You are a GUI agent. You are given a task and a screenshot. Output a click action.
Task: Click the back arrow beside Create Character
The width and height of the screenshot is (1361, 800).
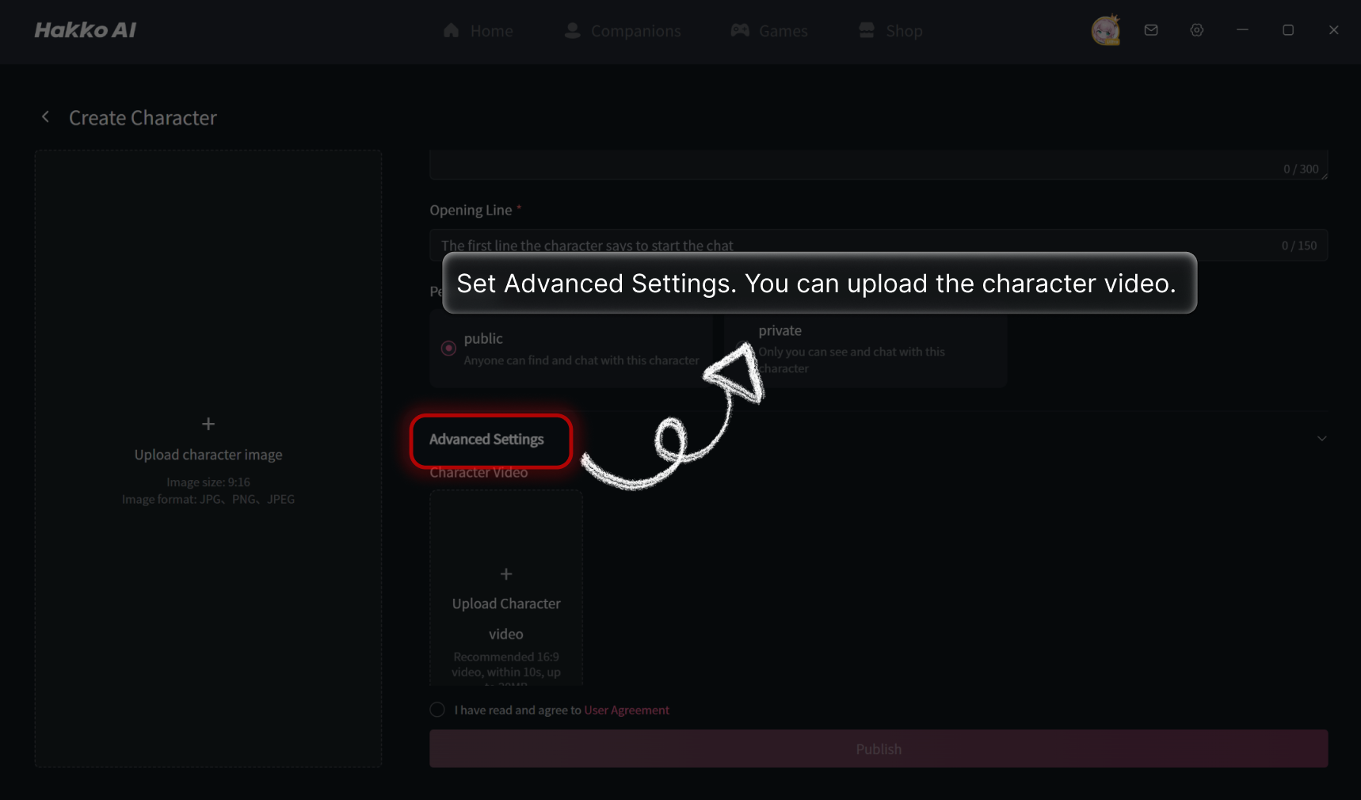(46, 117)
